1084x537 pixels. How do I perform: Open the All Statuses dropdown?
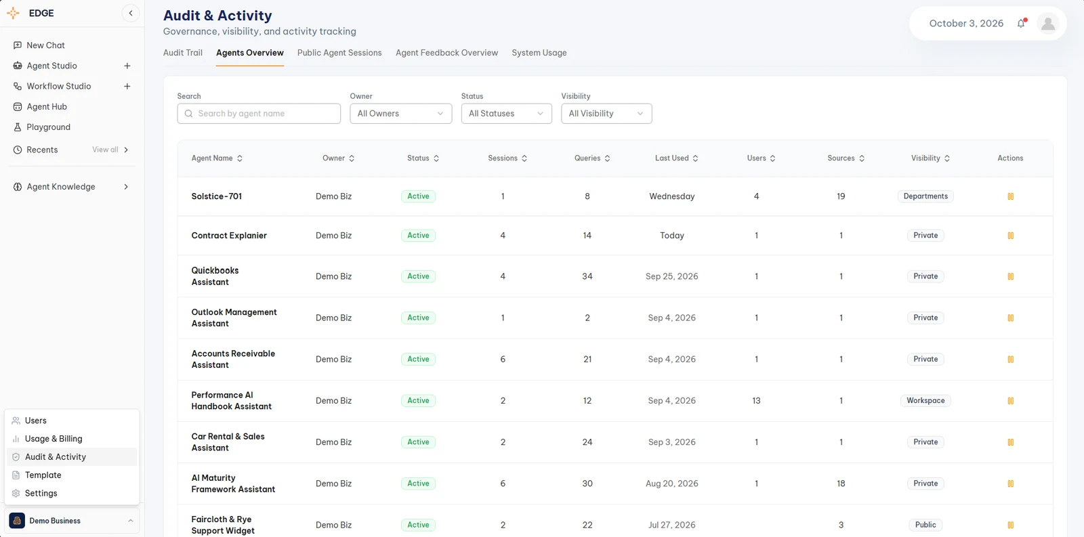[x=506, y=114]
